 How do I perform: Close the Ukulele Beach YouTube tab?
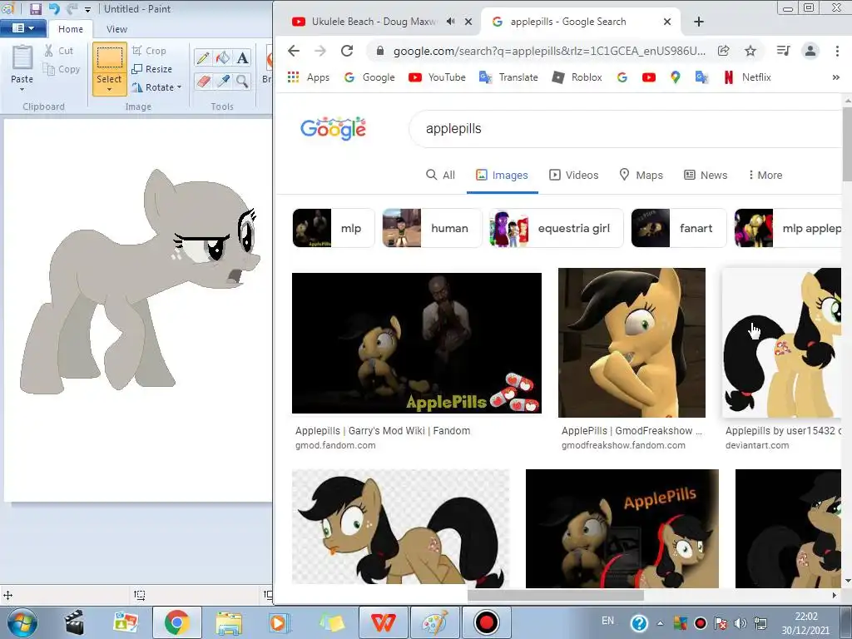468,22
